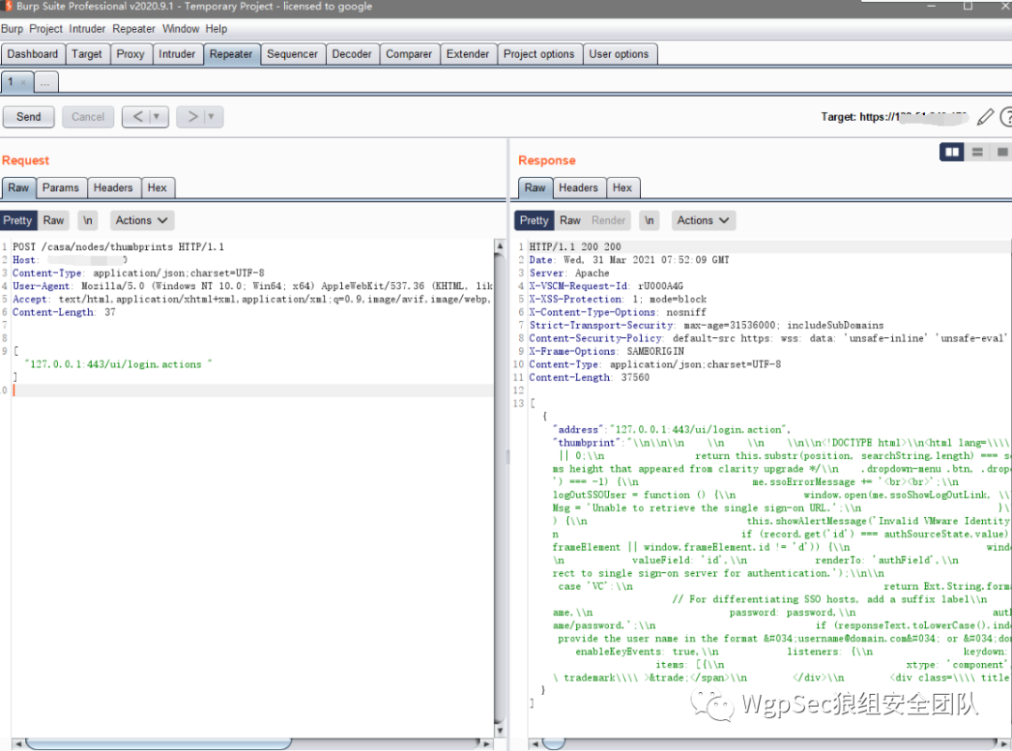The width and height of the screenshot is (1012, 751).
Task: Click the X-Frame-Options: SAMEORIGIN header line
Action: pos(606,352)
